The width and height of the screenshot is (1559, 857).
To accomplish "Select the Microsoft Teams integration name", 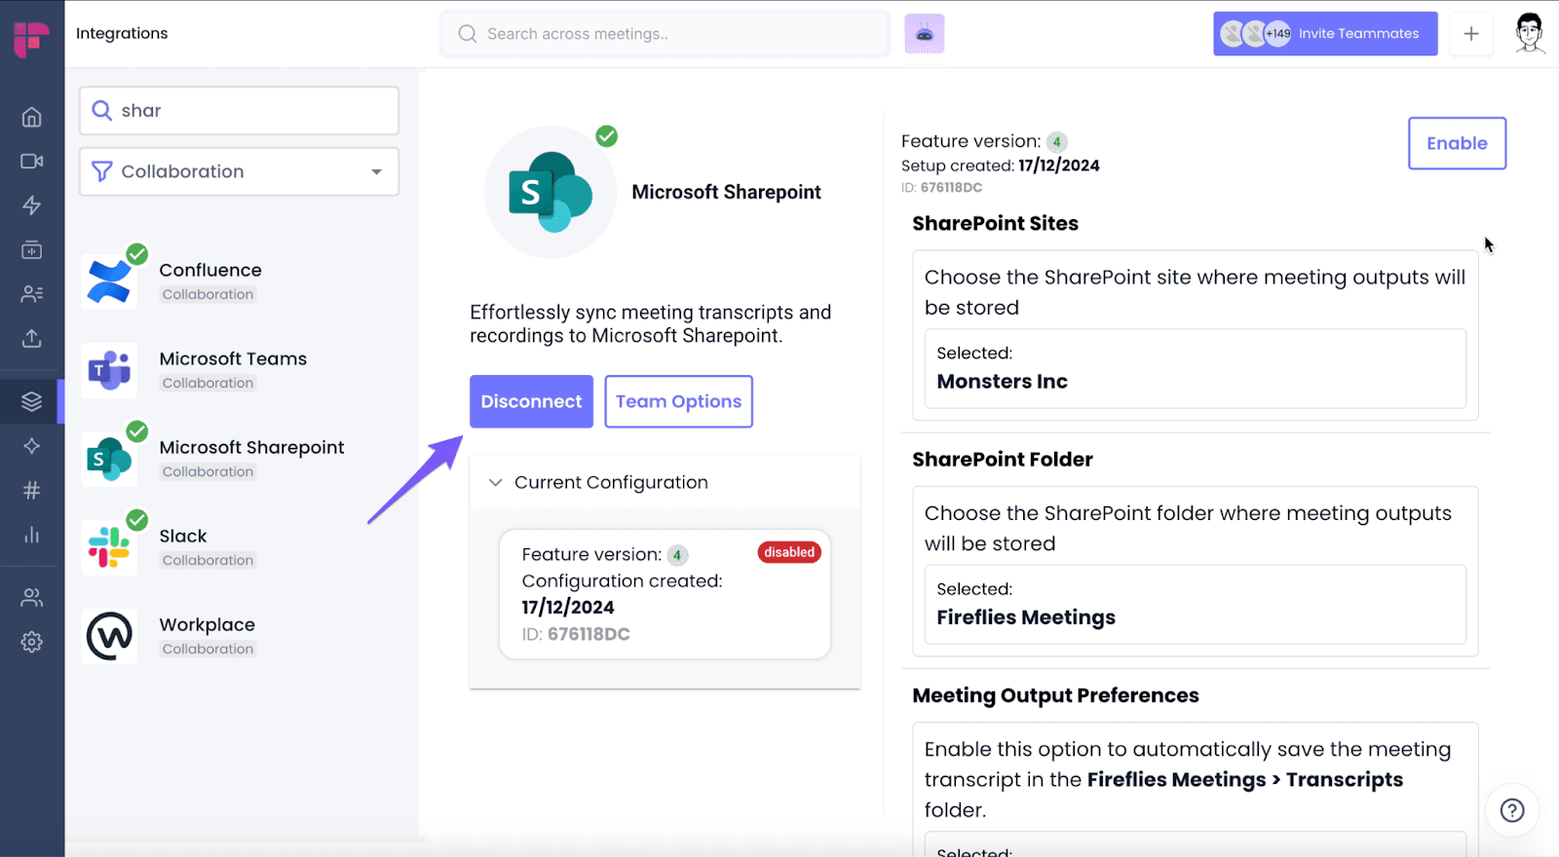I will pos(233,358).
